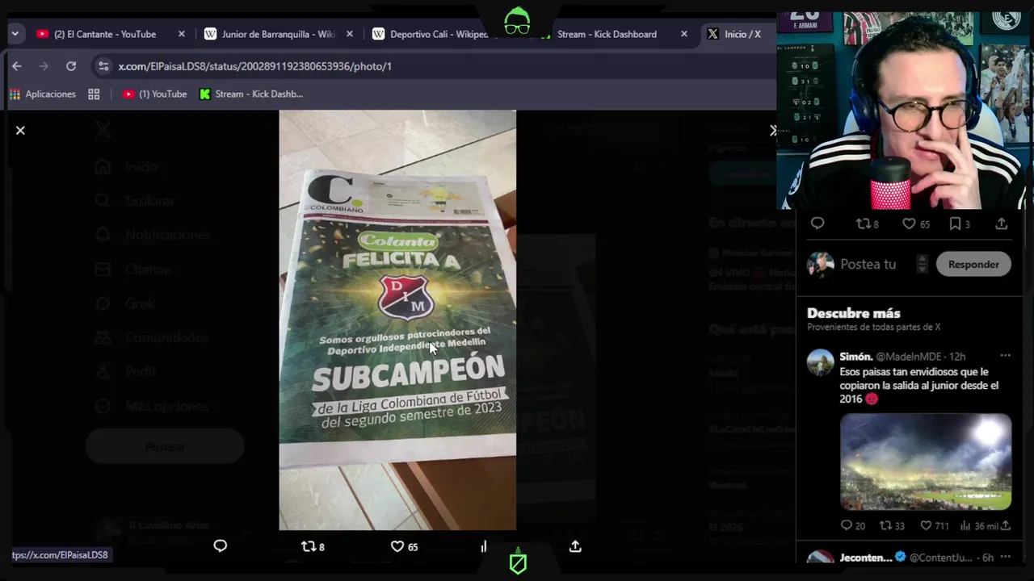The image size is (1034, 581).
Task: Close the El Cantante YouTube tab
Action: [181, 34]
